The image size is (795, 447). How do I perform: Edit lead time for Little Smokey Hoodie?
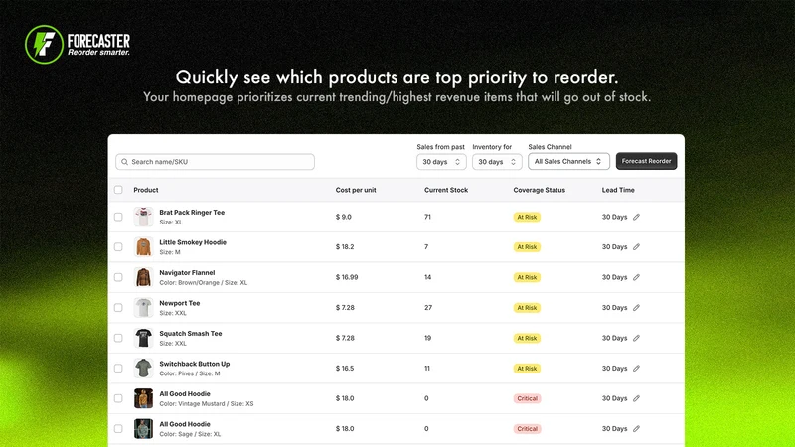[x=636, y=247]
